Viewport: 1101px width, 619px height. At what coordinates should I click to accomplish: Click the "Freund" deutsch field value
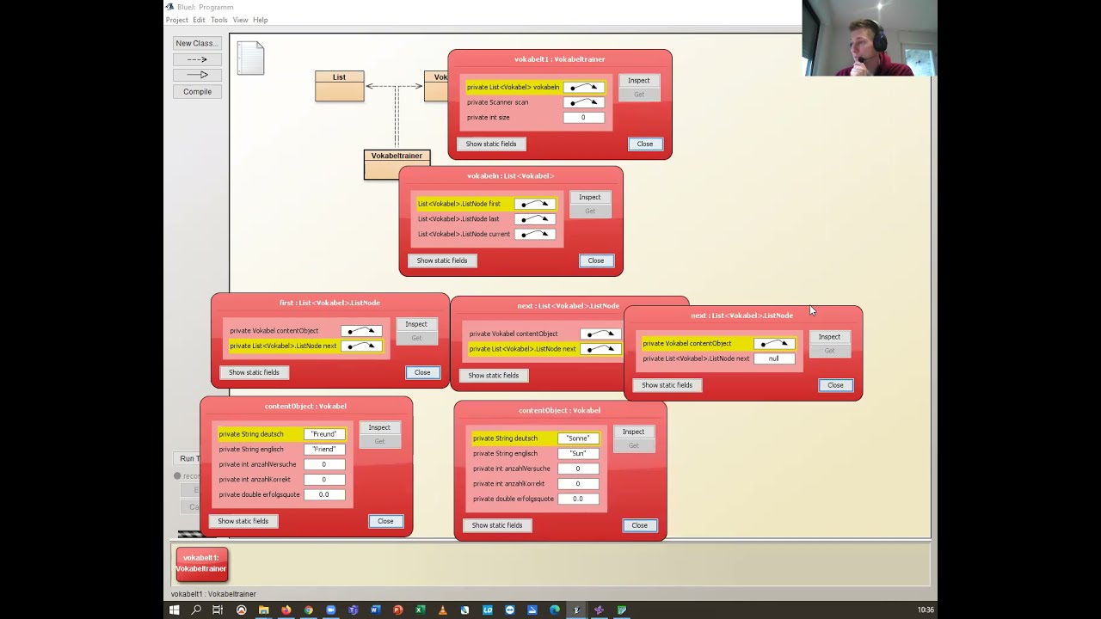click(324, 434)
